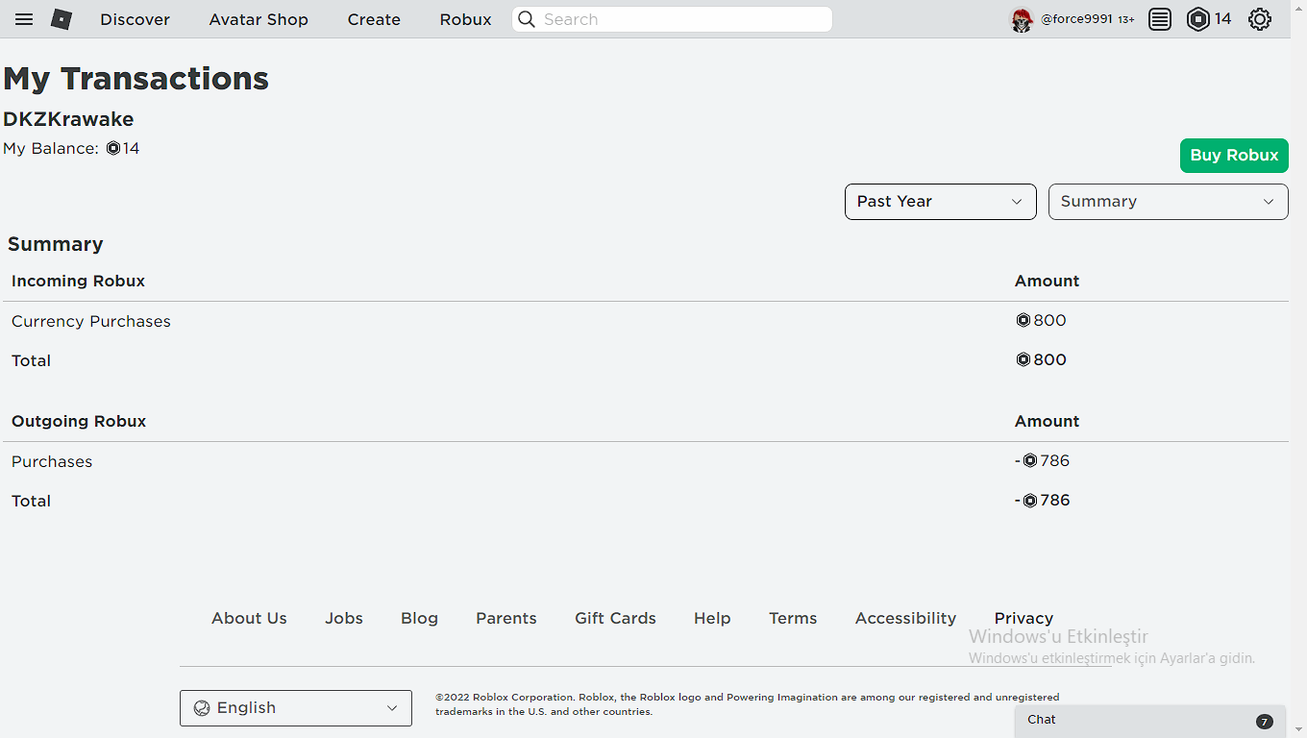Click the Currency Purchases row label
The width and height of the screenshot is (1307, 738).
point(91,321)
